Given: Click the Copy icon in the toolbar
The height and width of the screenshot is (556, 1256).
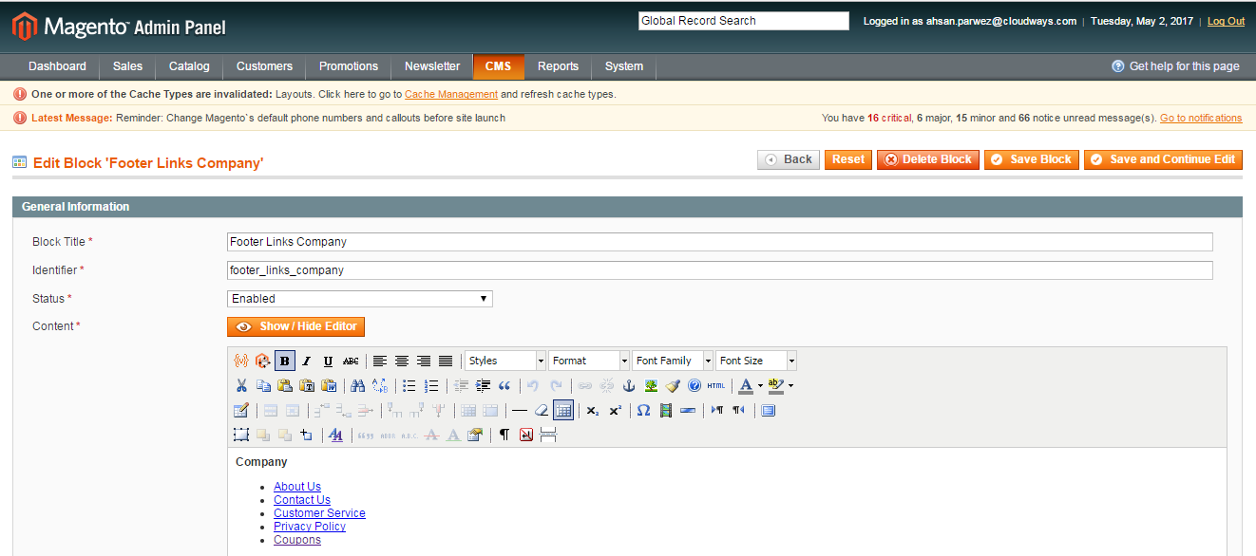Looking at the screenshot, I should (263, 385).
